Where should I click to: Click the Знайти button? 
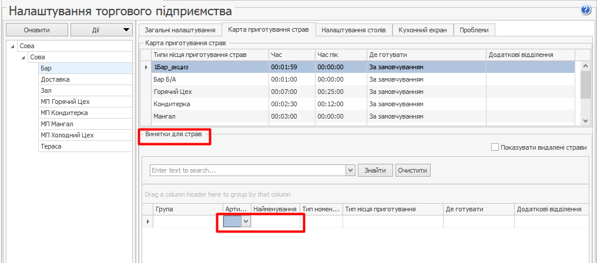375,170
